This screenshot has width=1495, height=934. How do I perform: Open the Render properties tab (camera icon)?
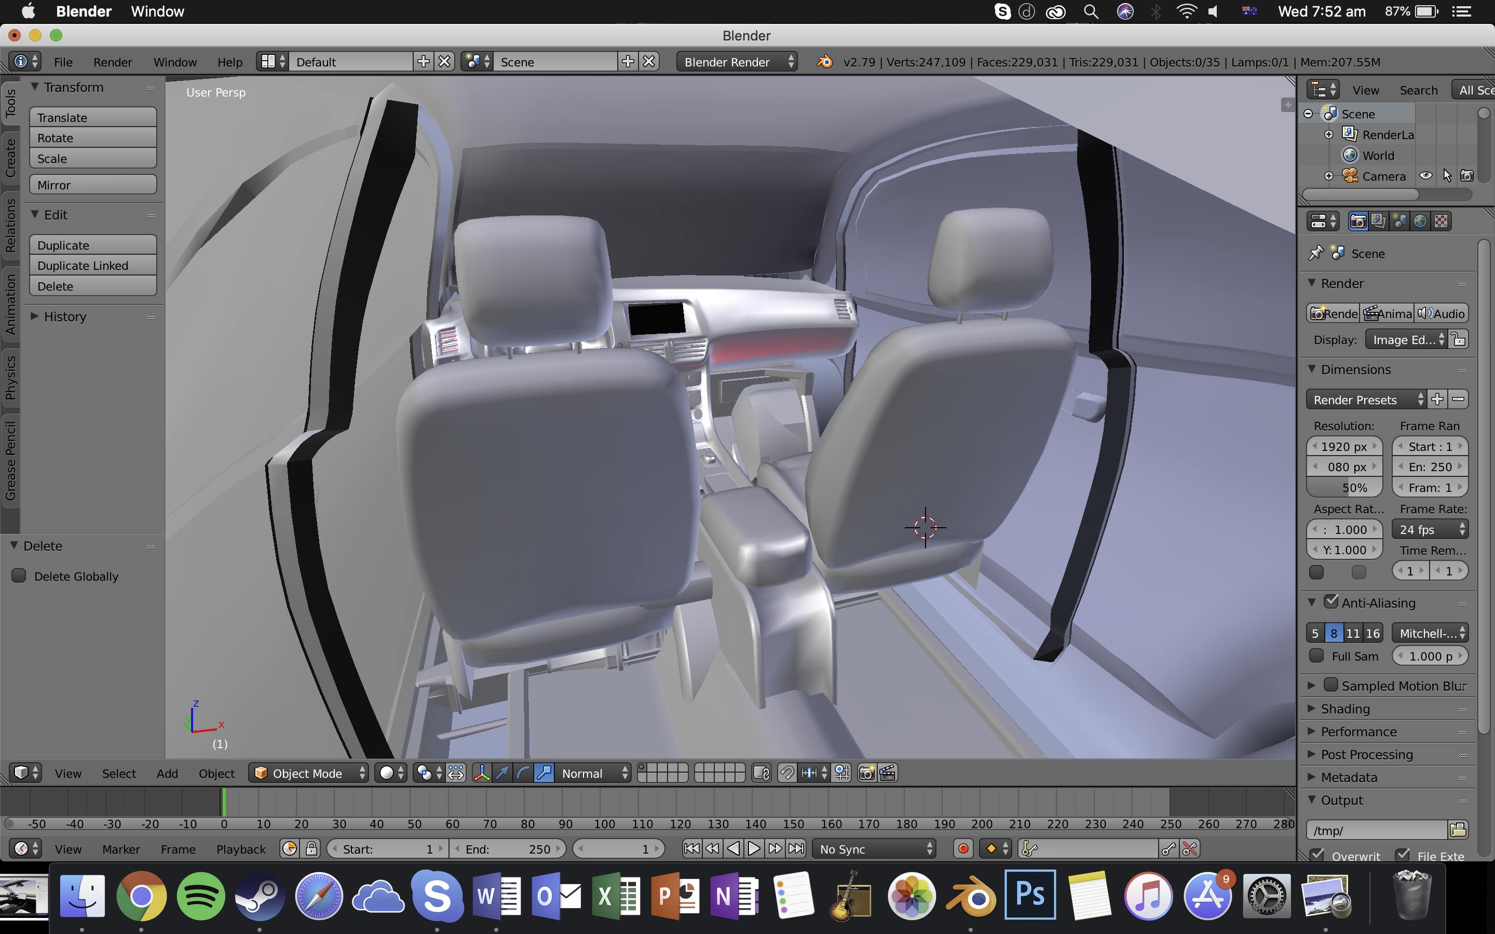pyautogui.click(x=1358, y=221)
